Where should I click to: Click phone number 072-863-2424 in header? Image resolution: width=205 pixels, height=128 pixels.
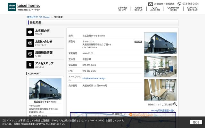pyautogui.click(x=191, y=4)
